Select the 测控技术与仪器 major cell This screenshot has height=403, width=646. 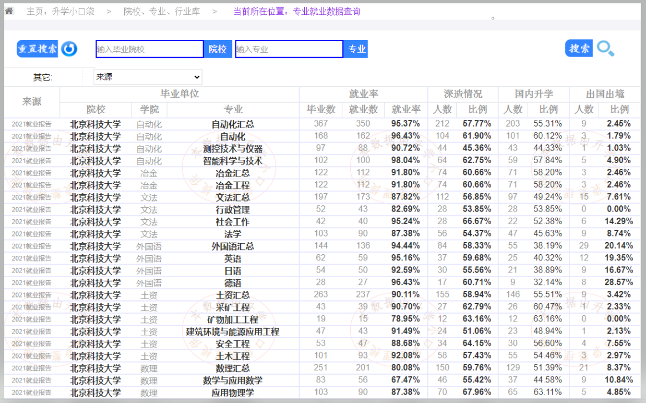click(x=233, y=148)
